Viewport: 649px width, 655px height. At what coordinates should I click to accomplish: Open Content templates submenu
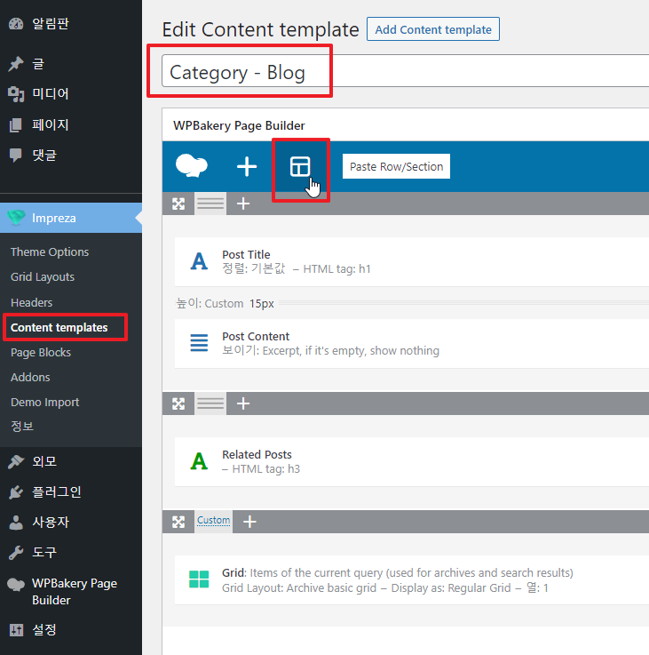59,327
